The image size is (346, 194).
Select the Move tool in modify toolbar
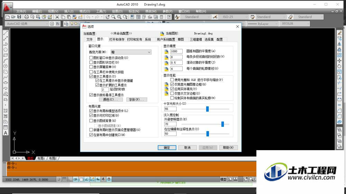tap(339, 60)
